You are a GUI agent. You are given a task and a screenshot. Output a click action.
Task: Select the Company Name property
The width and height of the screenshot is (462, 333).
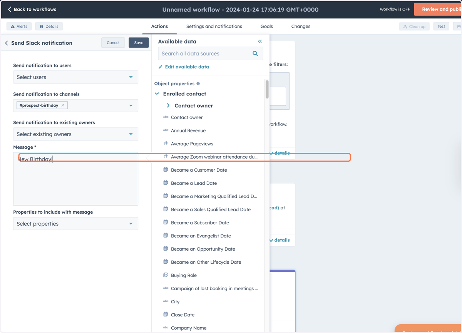189,328
